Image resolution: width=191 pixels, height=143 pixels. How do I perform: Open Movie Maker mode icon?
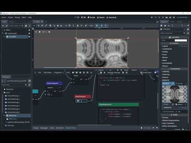(174, 17)
